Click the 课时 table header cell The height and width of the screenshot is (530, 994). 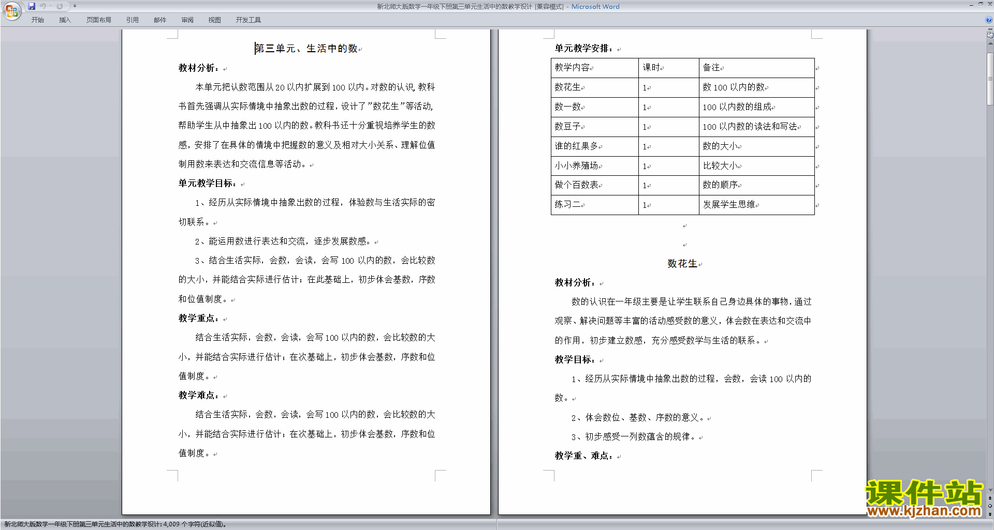point(669,68)
